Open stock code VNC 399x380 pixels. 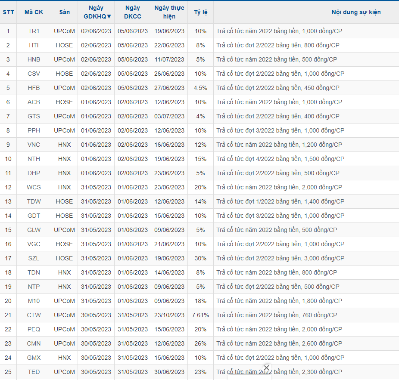tap(34, 145)
